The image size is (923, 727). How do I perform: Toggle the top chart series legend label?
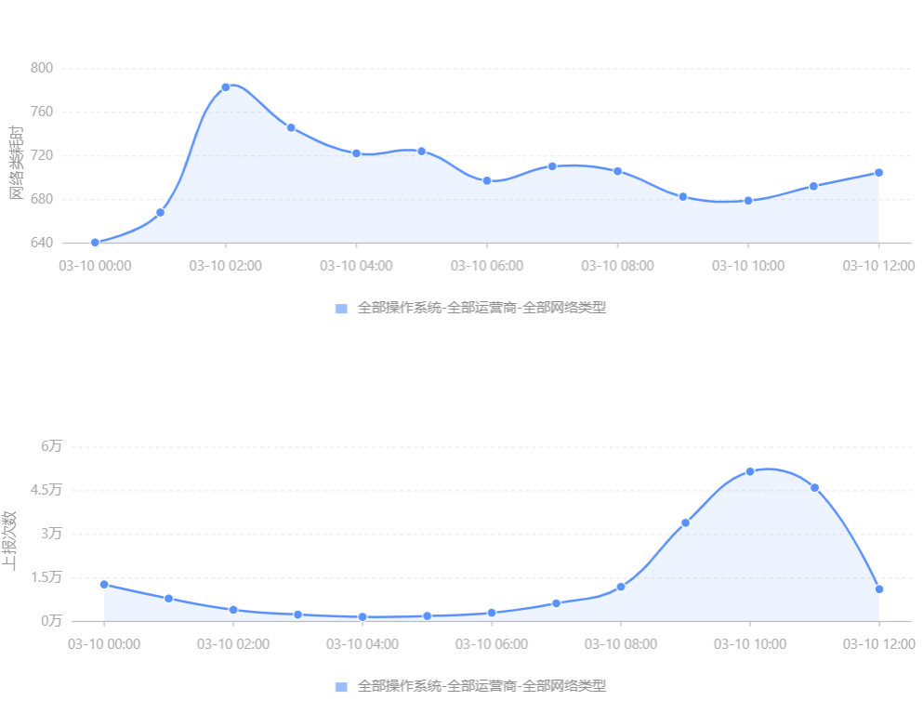point(481,308)
